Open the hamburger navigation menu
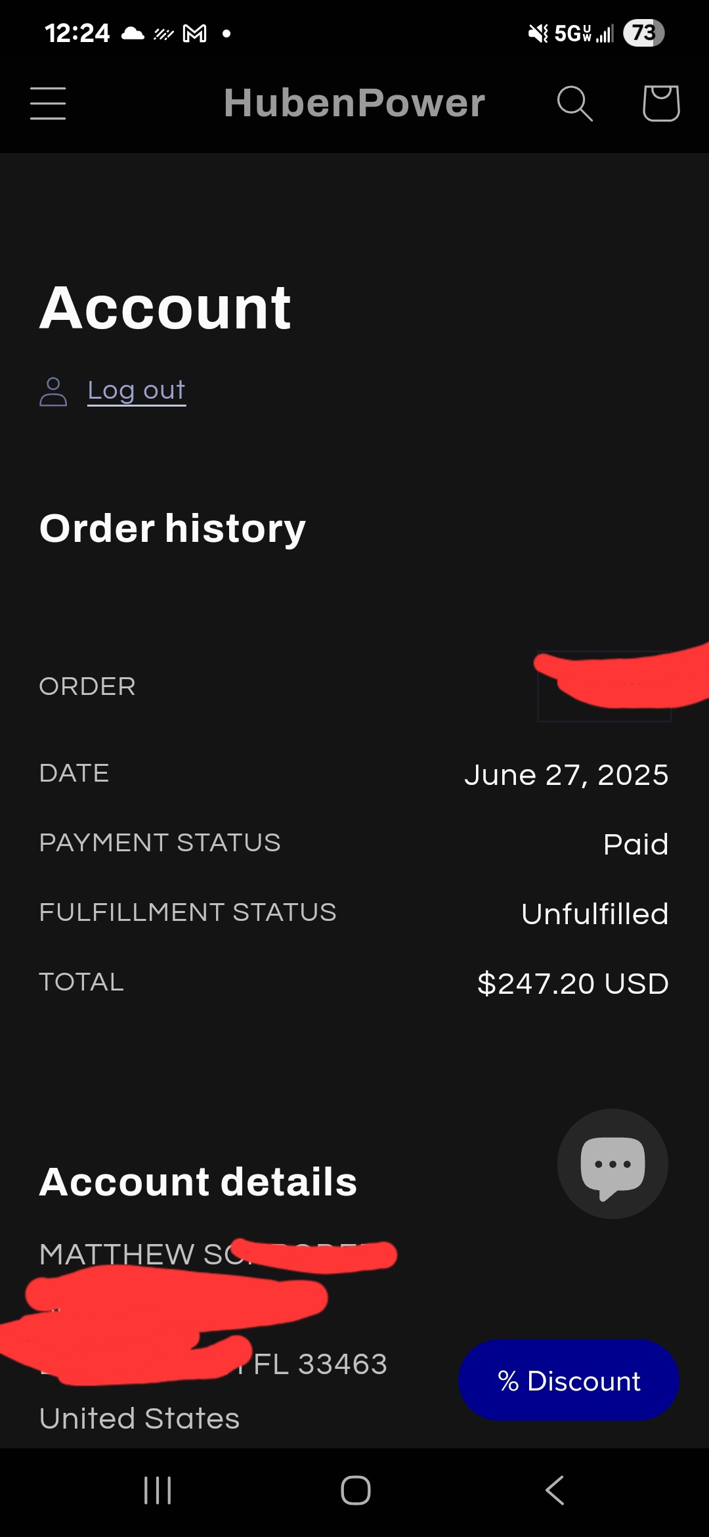709x1537 pixels. point(48,103)
